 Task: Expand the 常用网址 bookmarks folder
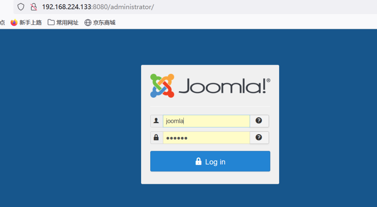pos(63,22)
